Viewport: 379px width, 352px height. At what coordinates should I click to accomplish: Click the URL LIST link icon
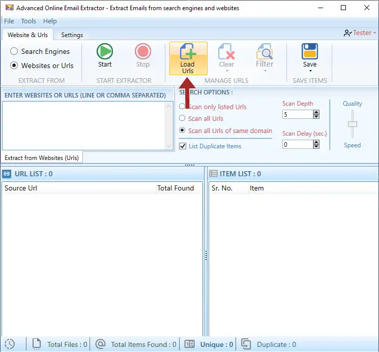tap(7, 174)
